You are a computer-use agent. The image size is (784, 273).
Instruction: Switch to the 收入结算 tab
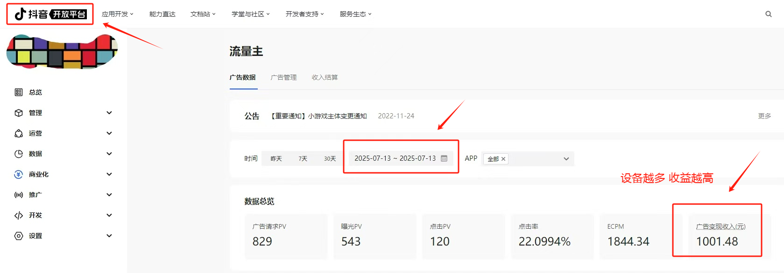[x=325, y=77]
